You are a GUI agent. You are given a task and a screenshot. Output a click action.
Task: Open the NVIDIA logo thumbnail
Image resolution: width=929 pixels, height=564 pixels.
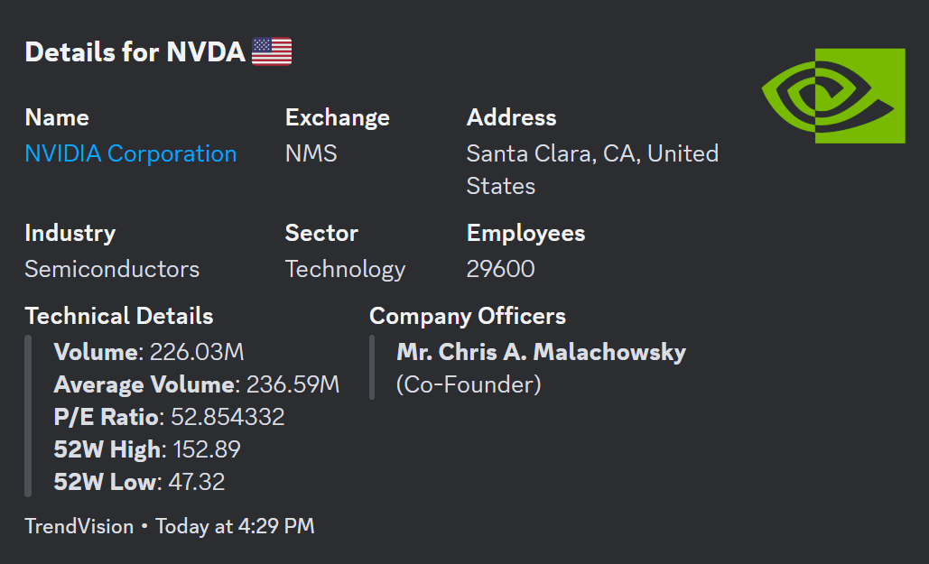tap(832, 96)
